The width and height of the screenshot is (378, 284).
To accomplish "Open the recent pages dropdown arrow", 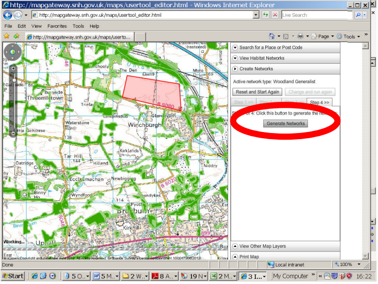I will (x=26, y=15).
